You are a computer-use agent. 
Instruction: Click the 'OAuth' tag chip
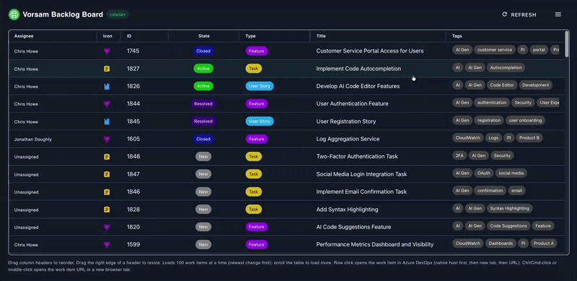tap(483, 173)
